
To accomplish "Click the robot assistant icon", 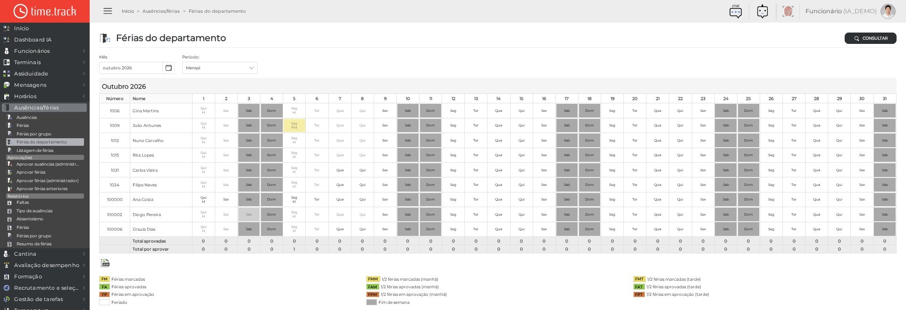I will pyautogui.click(x=763, y=11).
